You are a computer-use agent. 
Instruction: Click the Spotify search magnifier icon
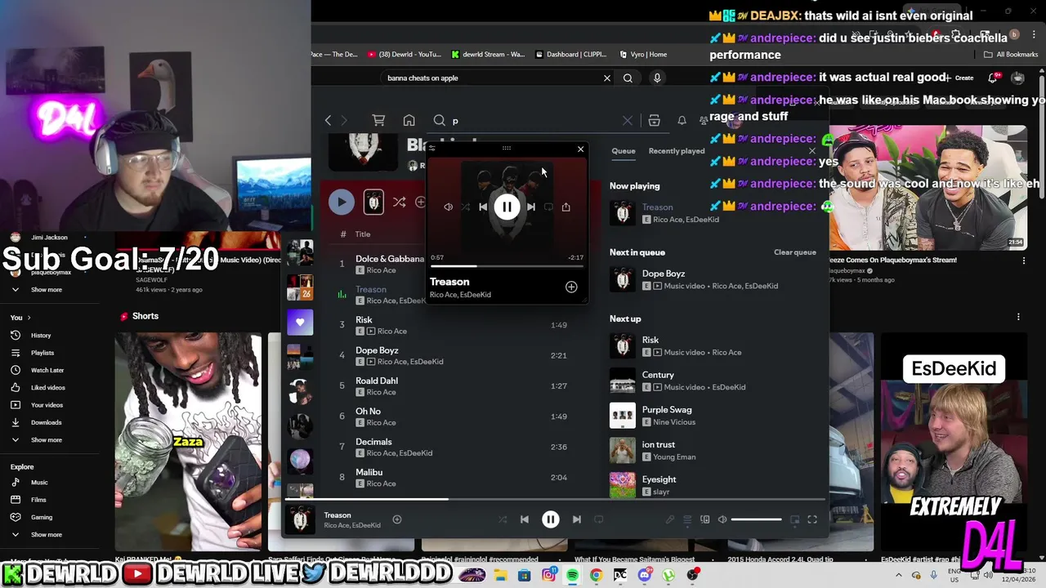(x=440, y=121)
